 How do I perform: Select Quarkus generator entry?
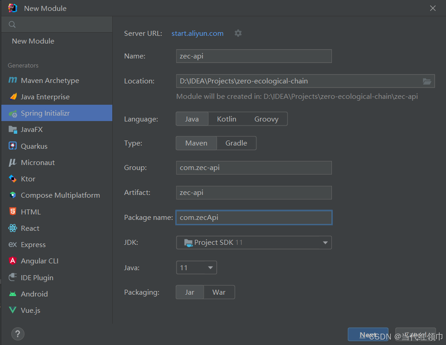57,146
